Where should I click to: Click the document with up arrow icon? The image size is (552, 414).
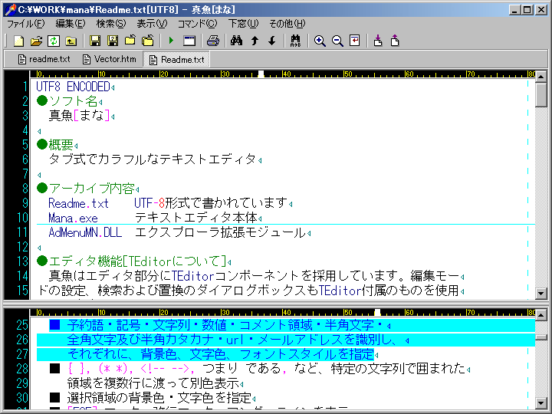click(396, 41)
